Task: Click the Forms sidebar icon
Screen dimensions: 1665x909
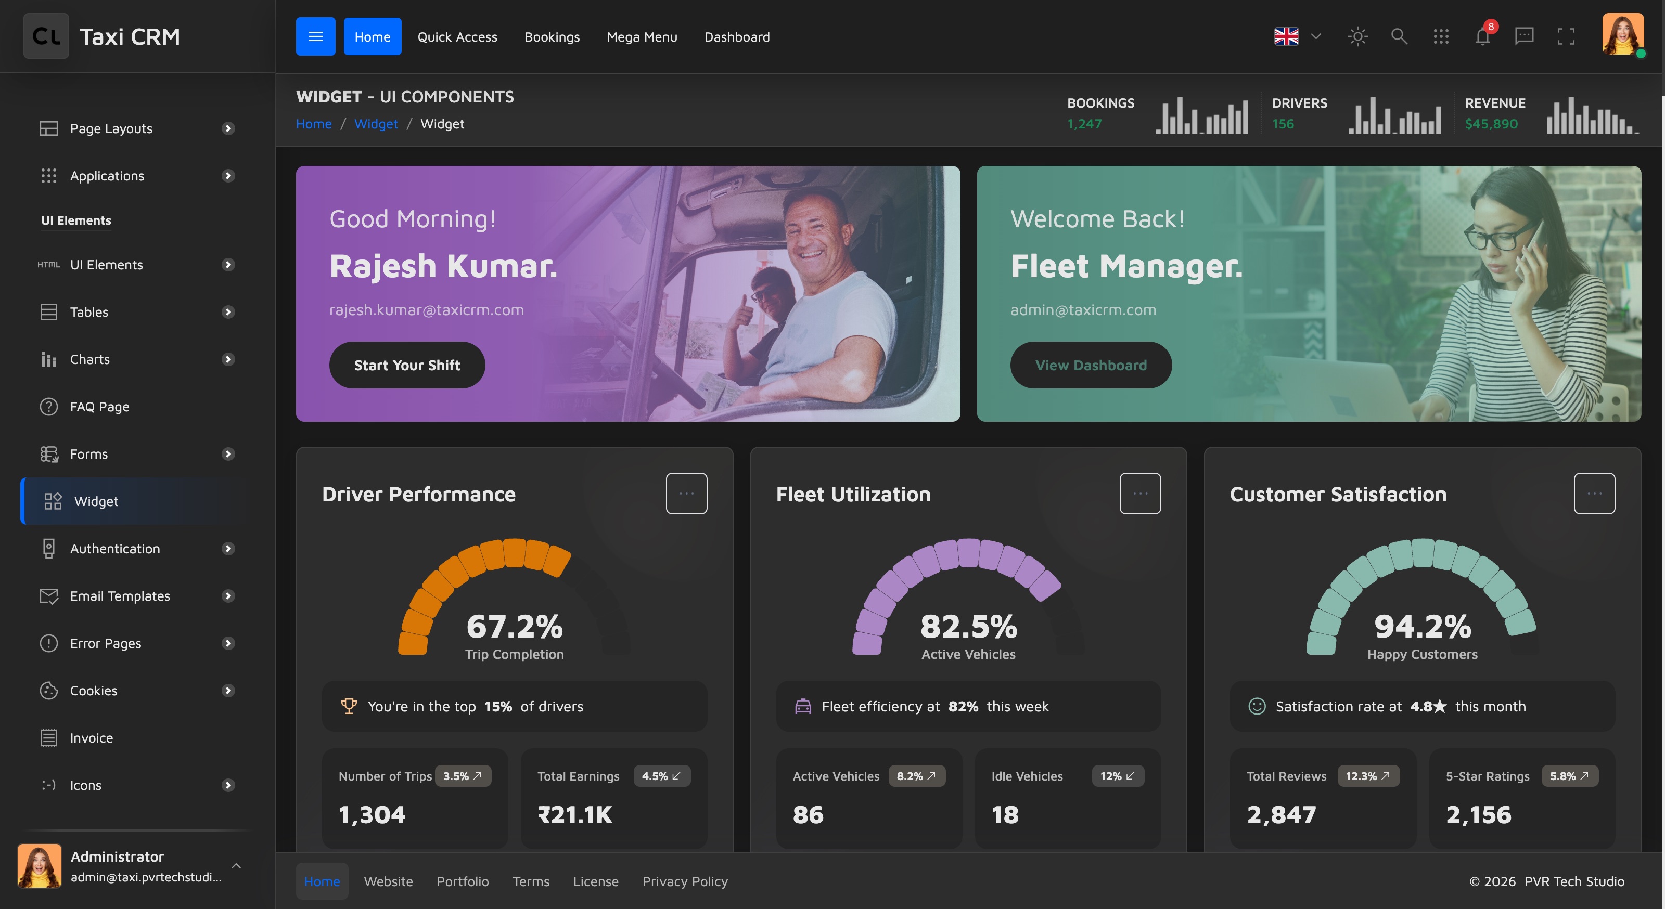Action: (48, 454)
